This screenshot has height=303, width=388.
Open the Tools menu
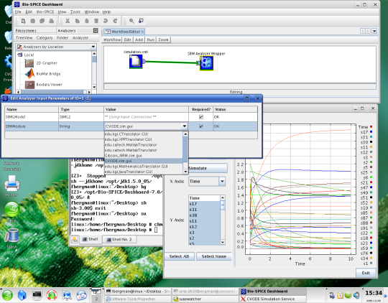(75, 12)
